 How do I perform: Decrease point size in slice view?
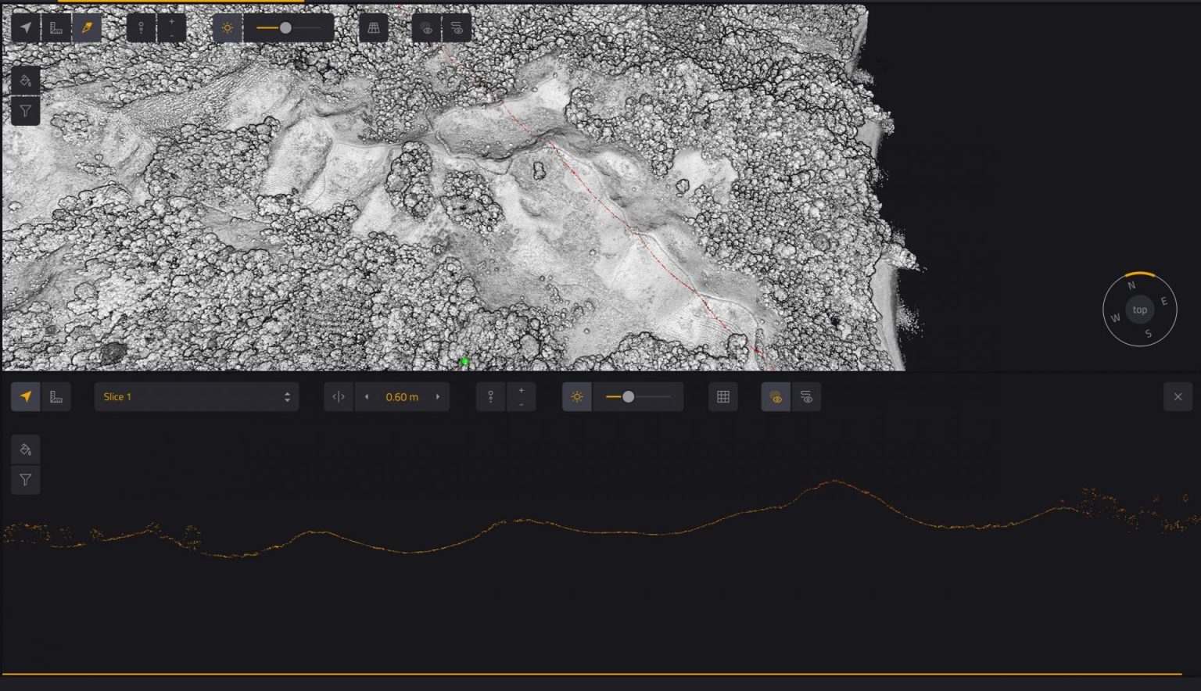point(522,404)
